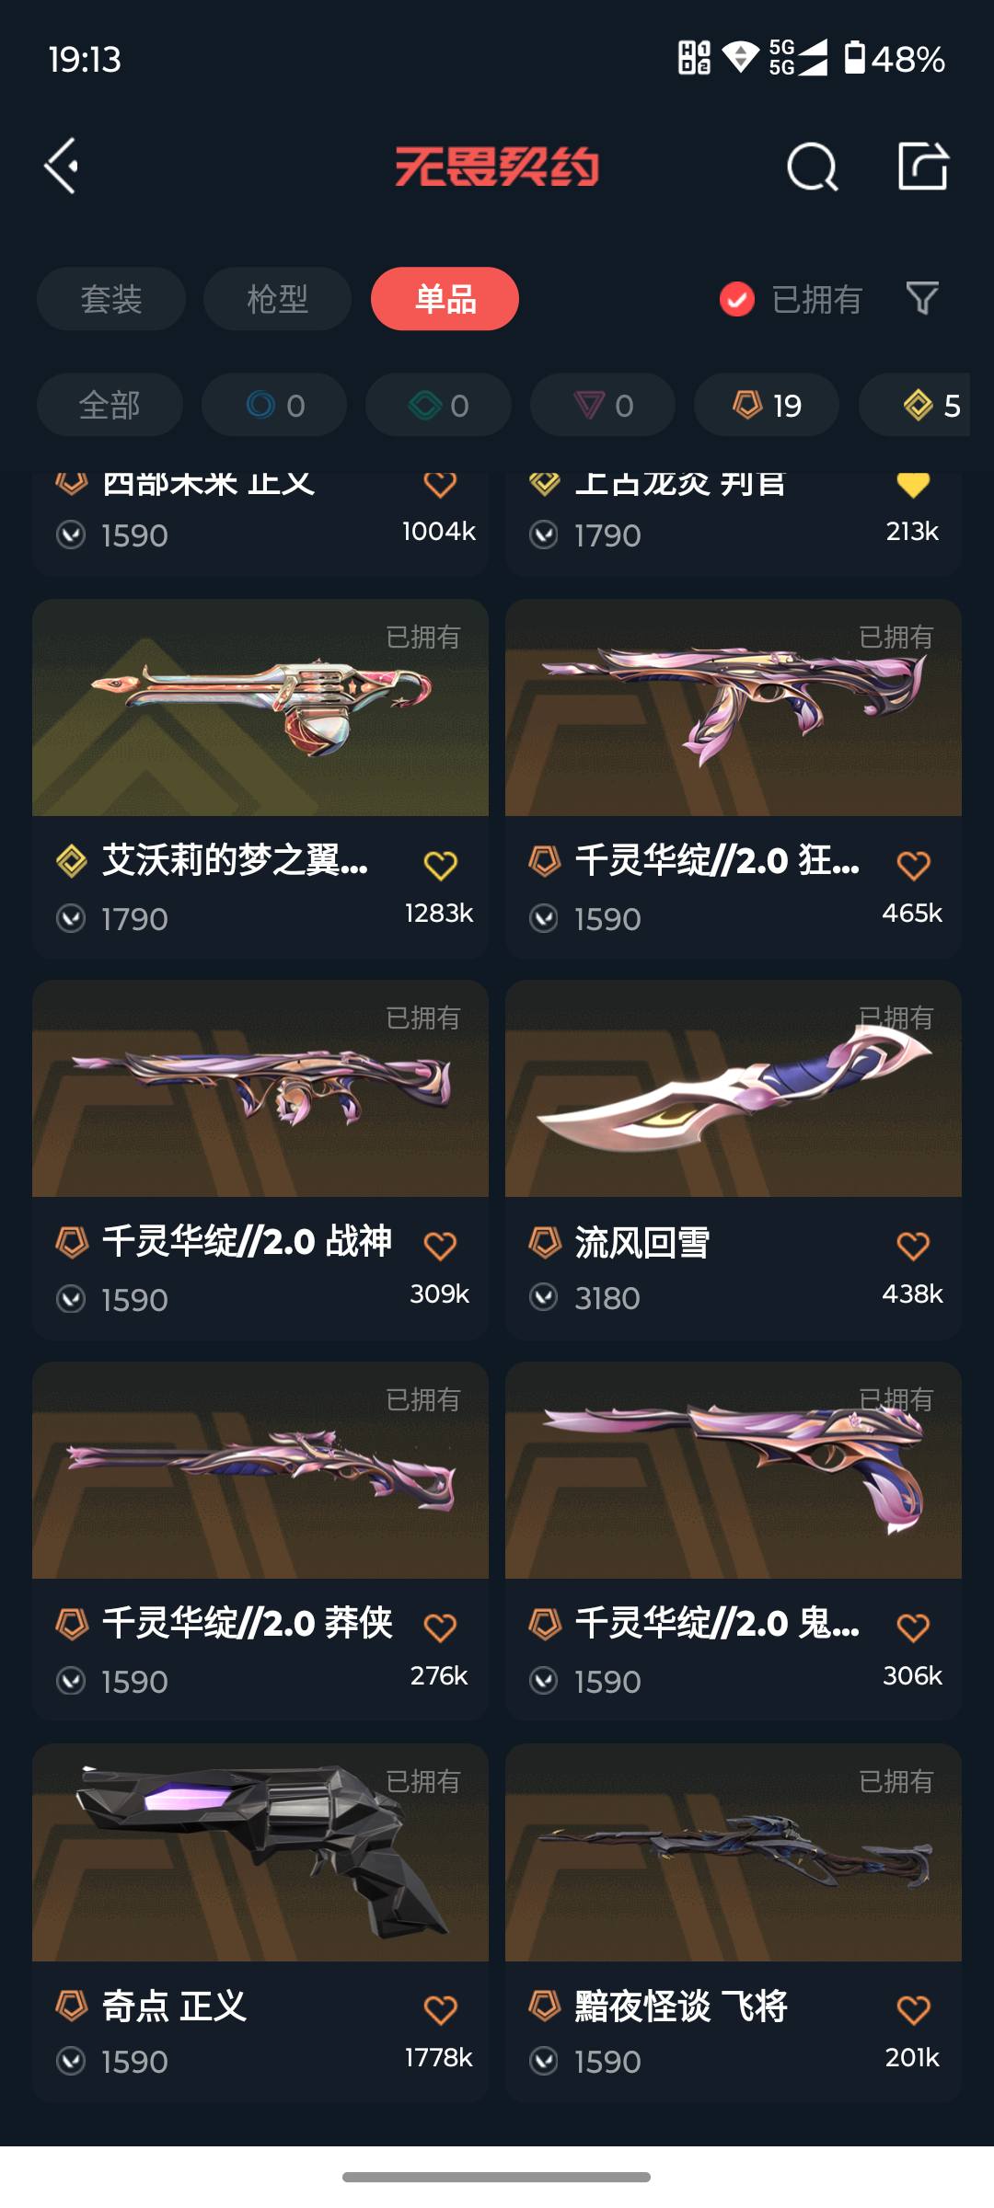
Task: Select the 单品 tab
Action: click(x=445, y=299)
